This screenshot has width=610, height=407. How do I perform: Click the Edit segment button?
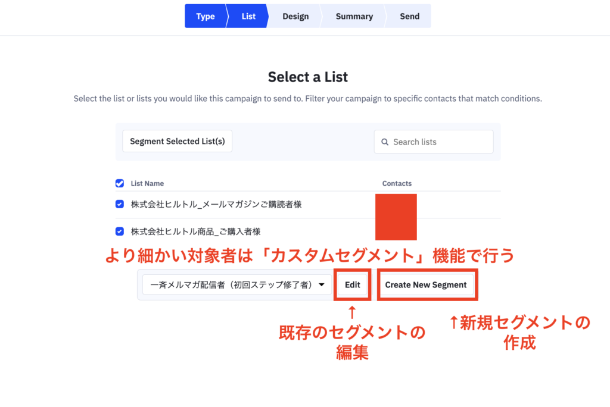coord(353,285)
